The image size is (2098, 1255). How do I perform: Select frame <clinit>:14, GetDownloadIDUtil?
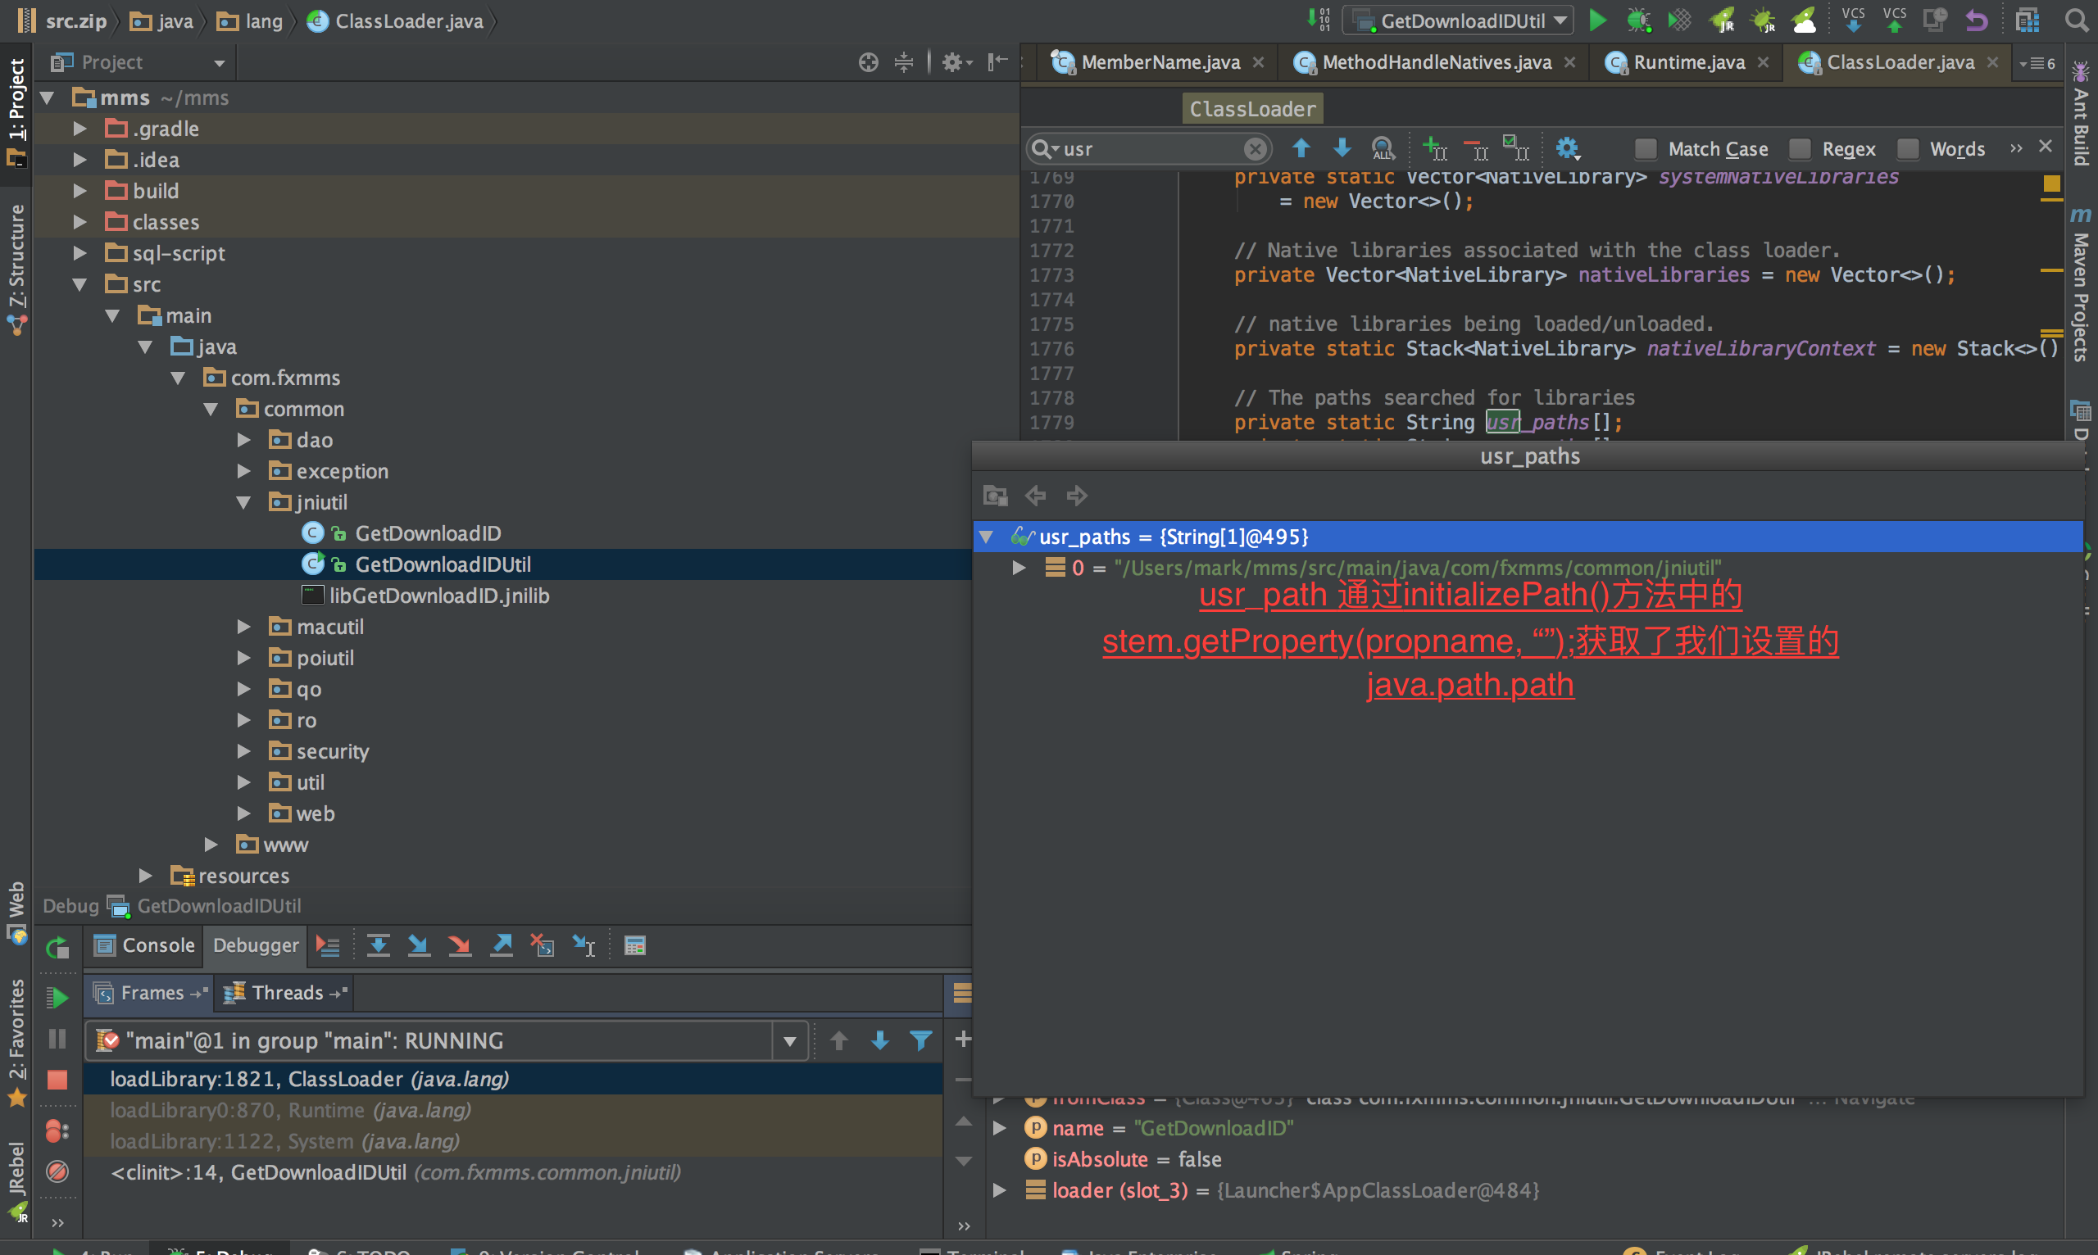pos(513,1173)
